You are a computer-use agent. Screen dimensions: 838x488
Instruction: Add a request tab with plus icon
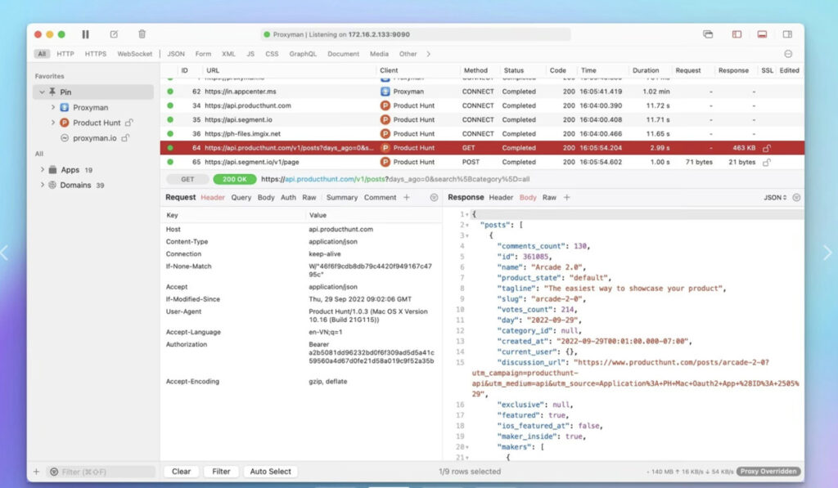coord(407,198)
